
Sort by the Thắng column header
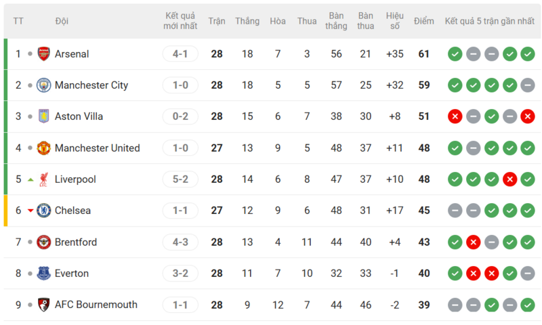(247, 21)
